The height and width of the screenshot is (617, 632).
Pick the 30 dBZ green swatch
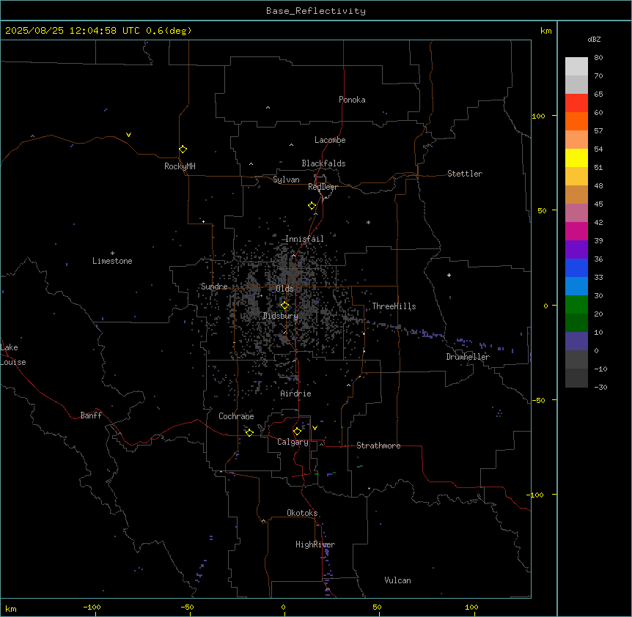coord(576,305)
